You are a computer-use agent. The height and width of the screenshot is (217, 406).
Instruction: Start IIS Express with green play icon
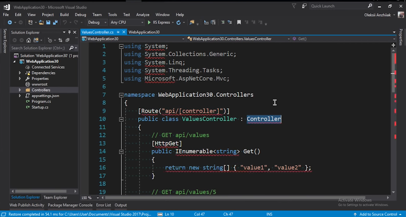[x=149, y=23]
